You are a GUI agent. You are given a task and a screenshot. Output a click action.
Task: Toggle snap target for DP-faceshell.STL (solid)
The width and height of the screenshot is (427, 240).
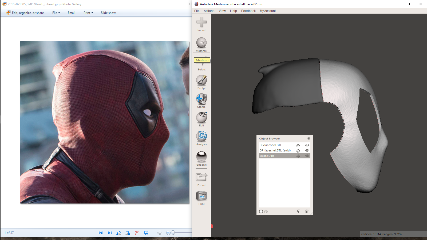298,151
